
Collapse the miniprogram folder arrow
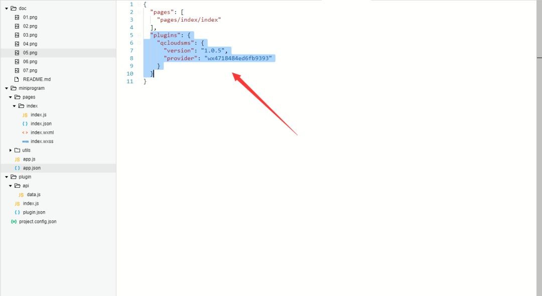pos(7,88)
